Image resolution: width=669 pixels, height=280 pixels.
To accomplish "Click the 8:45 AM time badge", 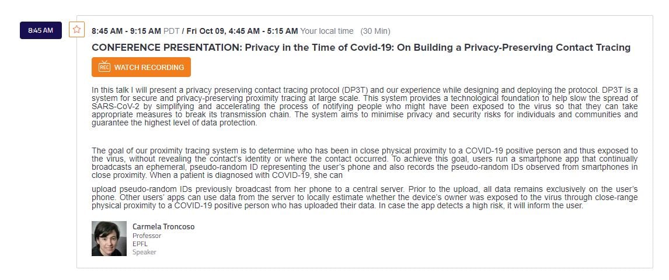I will pyautogui.click(x=41, y=30).
